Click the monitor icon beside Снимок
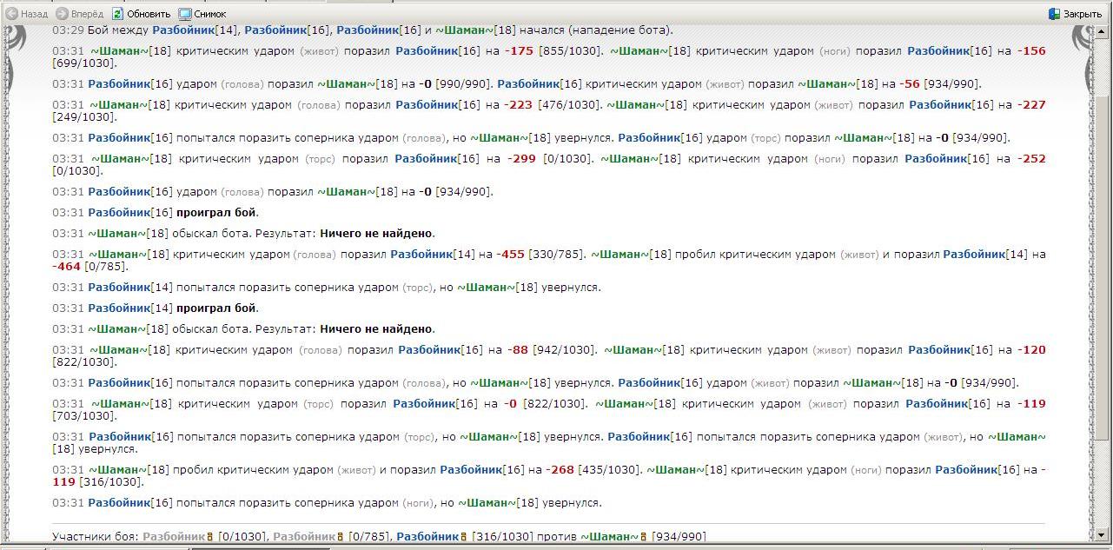Image resolution: width=1113 pixels, height=550 pixels. point(185,14)
